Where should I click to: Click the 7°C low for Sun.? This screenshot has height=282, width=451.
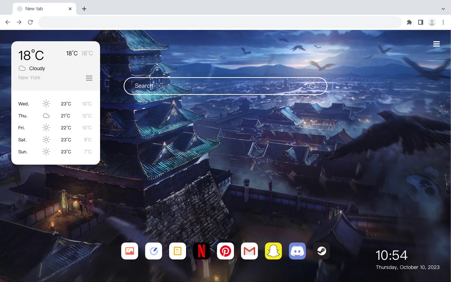(x=88, y=152)
